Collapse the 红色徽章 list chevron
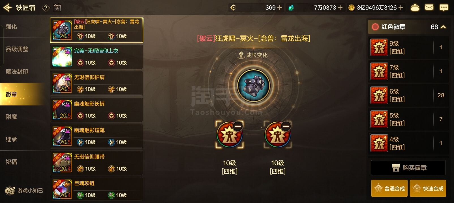 [x=444, y=27]
